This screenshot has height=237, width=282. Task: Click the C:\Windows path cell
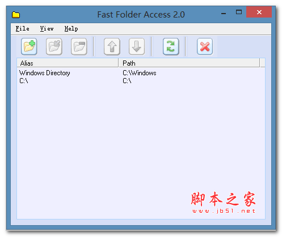coord(140,73)
